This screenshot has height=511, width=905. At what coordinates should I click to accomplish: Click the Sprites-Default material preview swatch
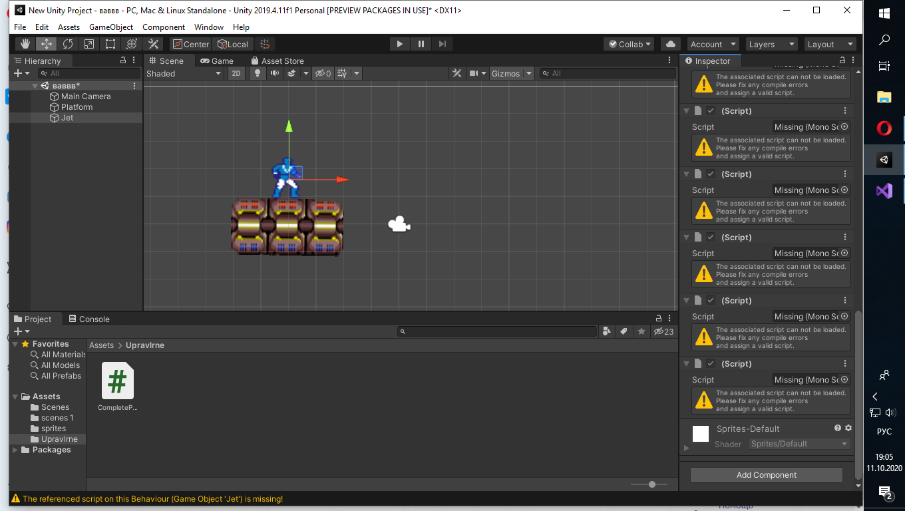pyautogui.click(x=700, y=434)
